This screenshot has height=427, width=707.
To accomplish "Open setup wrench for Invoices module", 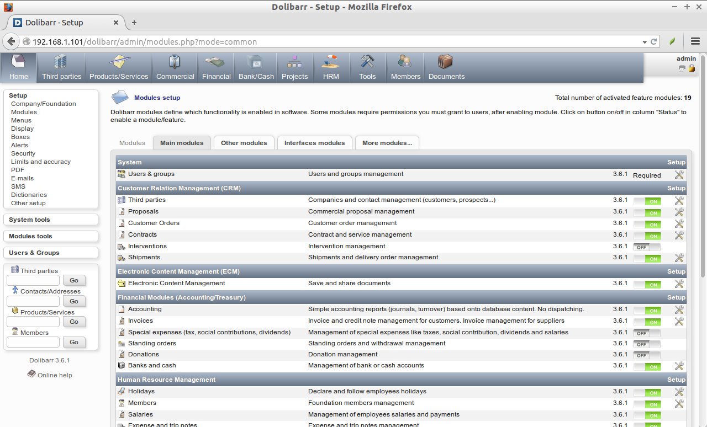I will (679, 321).
